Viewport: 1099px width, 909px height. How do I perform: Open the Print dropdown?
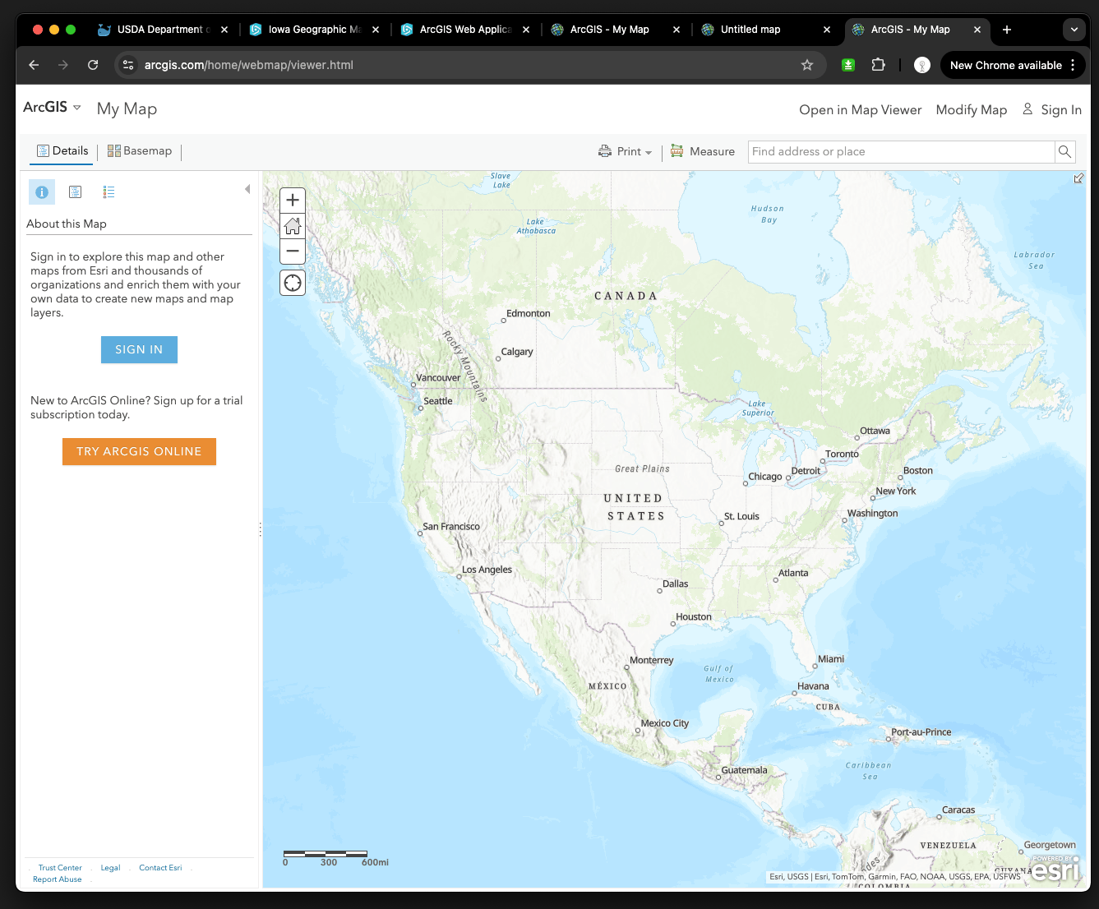tap(625, 151)
